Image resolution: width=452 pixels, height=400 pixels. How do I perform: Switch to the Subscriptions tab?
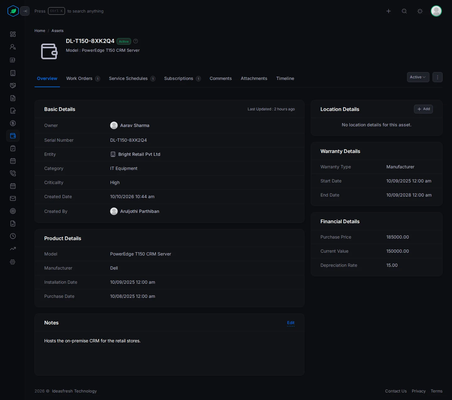click(x=182, y=78)
